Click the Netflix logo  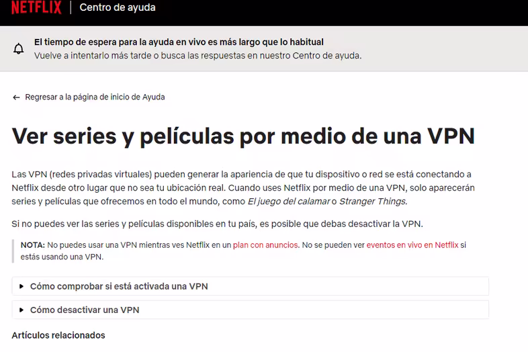click(36, 7)
